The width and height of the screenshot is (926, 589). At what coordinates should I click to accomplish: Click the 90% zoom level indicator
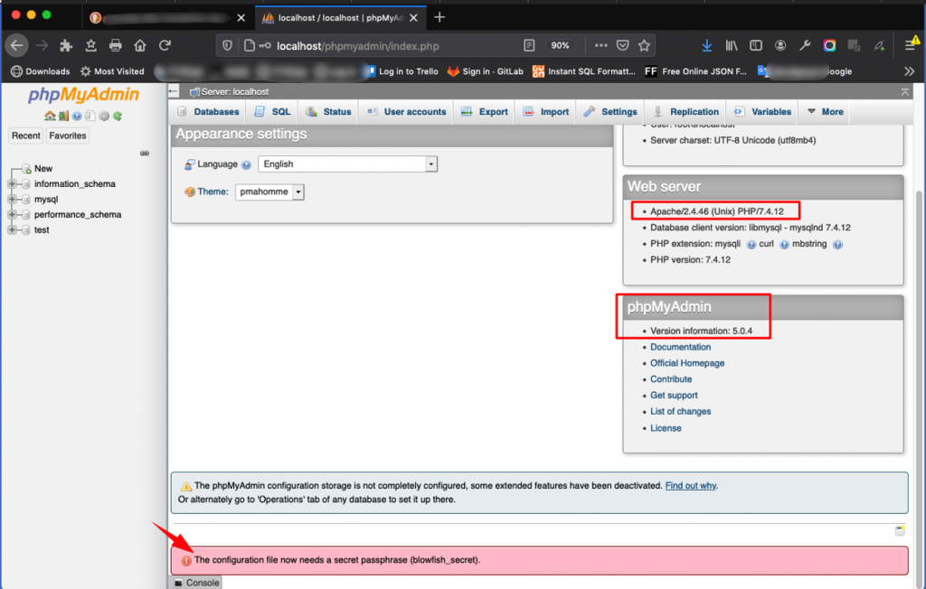(x=560, y=45)
